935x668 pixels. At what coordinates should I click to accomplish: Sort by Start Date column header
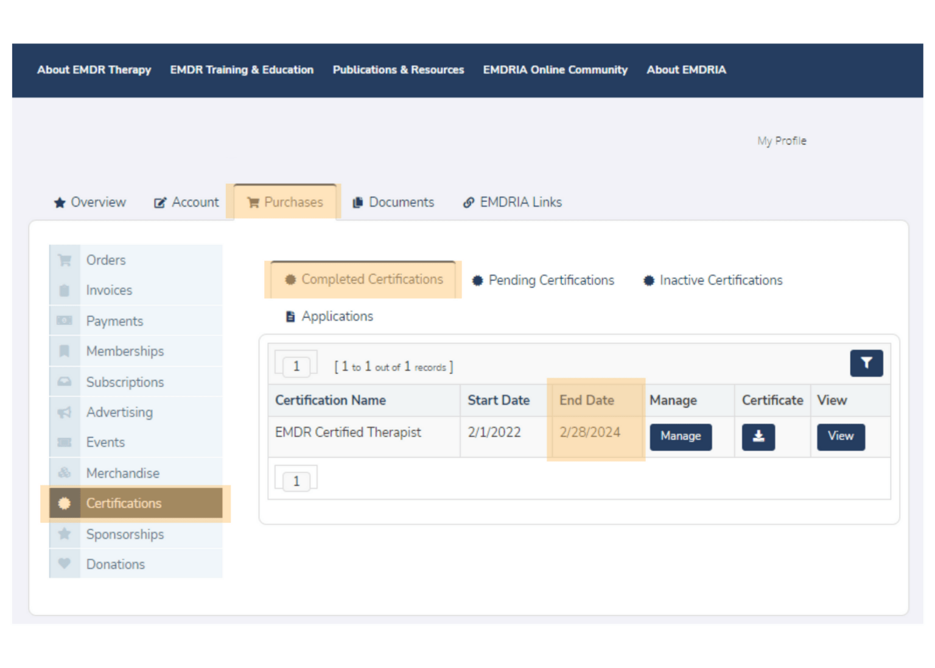coord(499,400)
